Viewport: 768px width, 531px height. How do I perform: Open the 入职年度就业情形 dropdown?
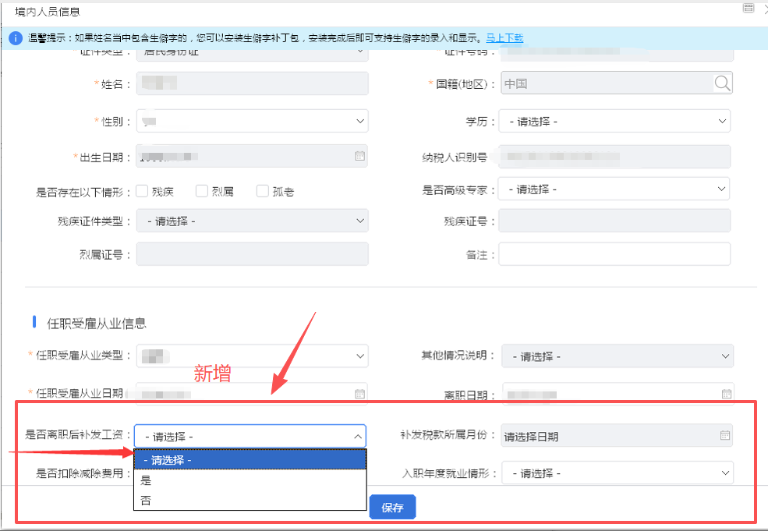[618, 473]
